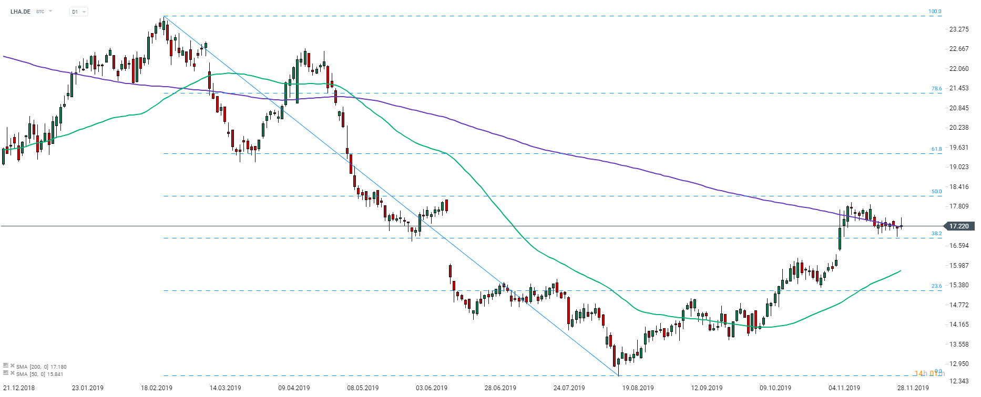The height and width of the screenshot is (397, 981).
Task: Click the 100.0 Fibonacci level label
Action: coord(935,12)
